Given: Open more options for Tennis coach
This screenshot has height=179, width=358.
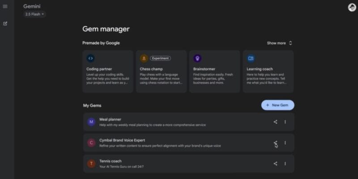Looking at the screenshot, I should pyautogui.click(x=285, y=163).
